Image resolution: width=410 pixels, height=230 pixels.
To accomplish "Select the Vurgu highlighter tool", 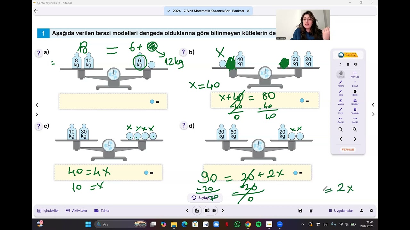I will [x=341, y=102].
